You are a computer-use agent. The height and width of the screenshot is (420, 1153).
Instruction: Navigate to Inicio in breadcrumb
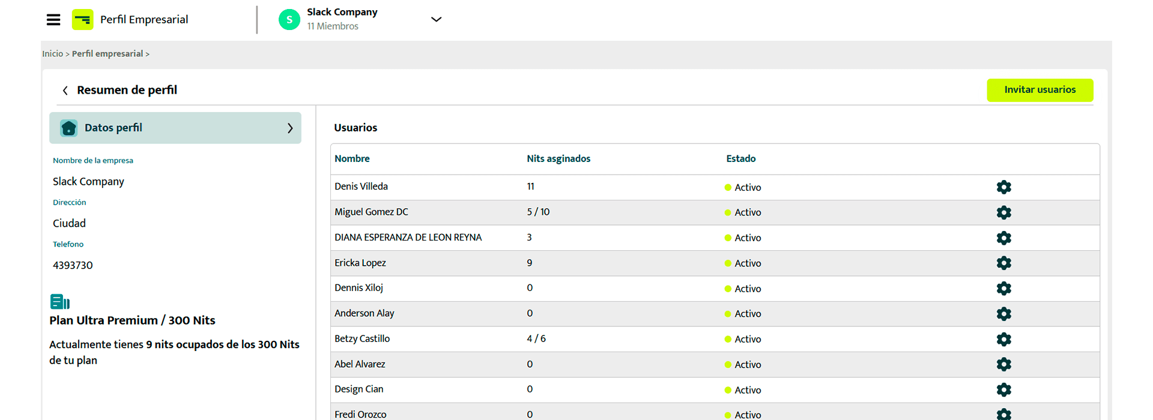(52, 54)
